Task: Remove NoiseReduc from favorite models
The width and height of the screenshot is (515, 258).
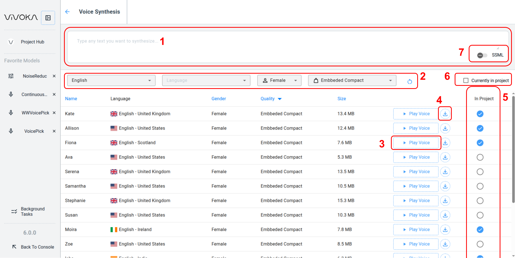Action: click(54, 76)
